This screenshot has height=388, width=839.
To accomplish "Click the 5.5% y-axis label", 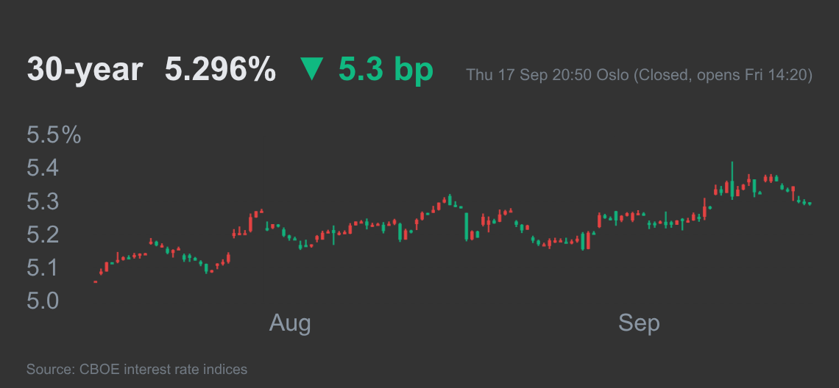I will tap(54, 135).
